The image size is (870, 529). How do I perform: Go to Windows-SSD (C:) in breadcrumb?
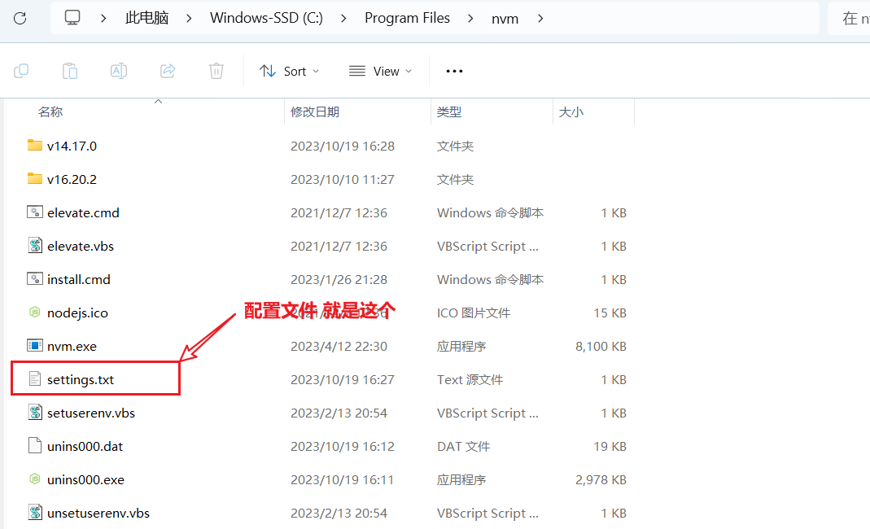266,18
